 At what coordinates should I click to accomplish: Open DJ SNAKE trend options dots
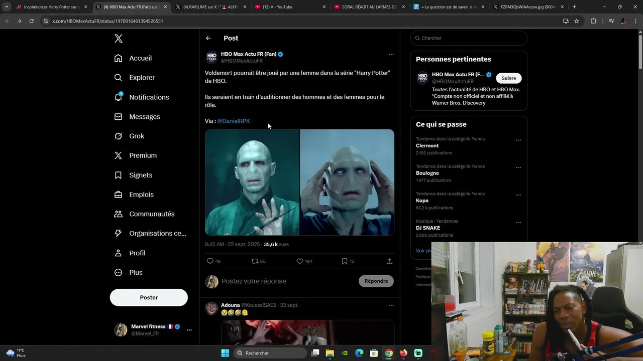(x=518, y=223)
